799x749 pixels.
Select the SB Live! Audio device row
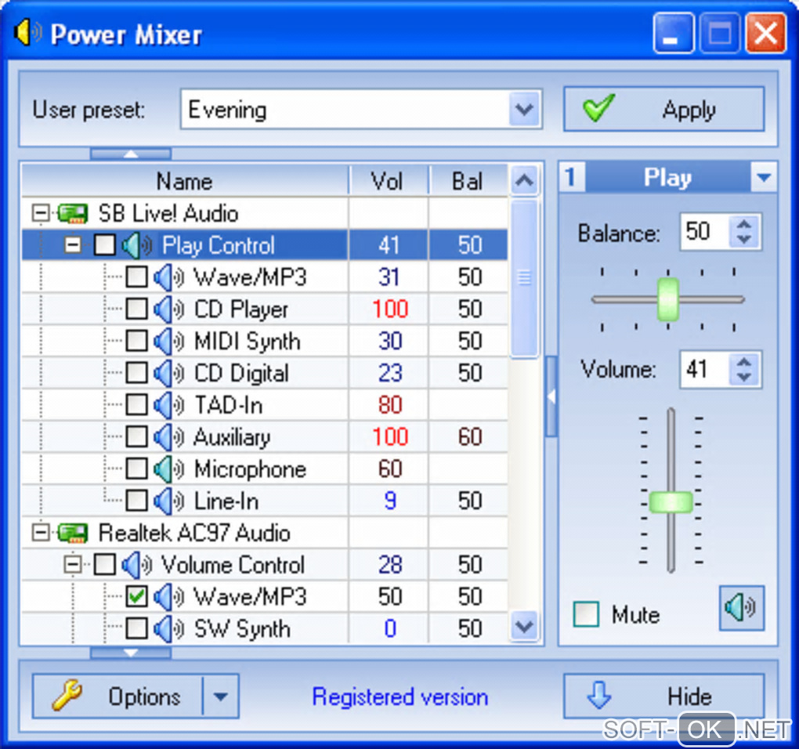[265, 213]
